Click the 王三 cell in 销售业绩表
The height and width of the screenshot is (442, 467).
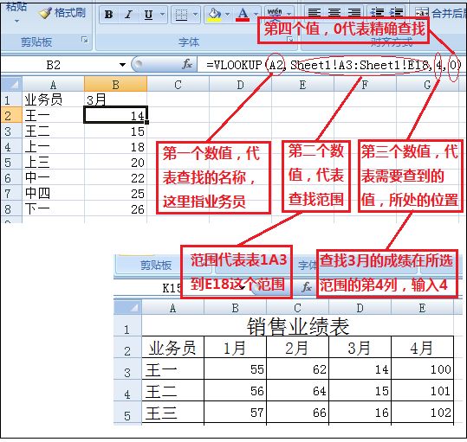[x=173, y=413]
